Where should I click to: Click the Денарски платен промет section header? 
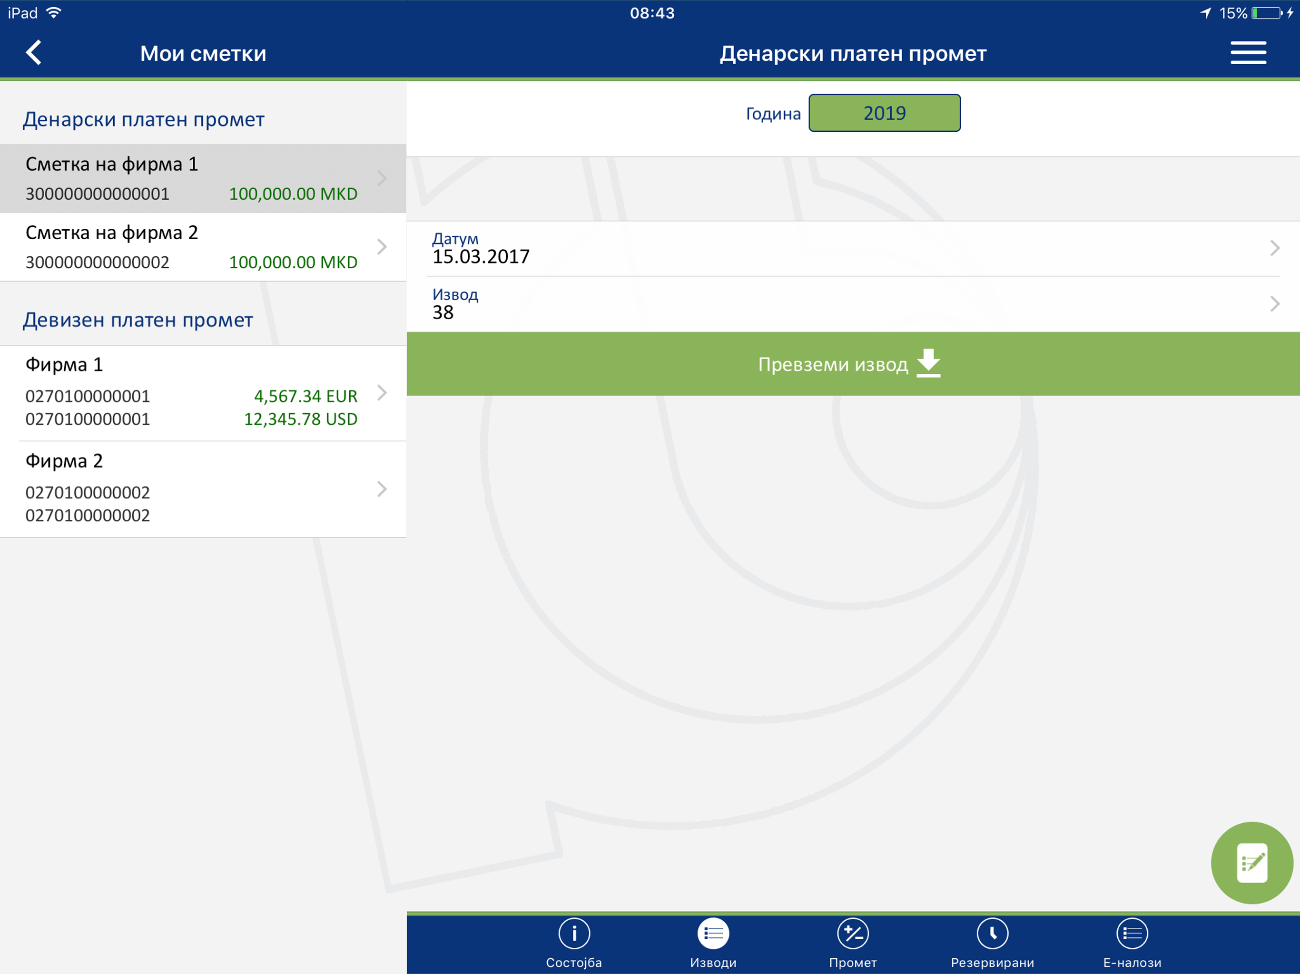pos(143,119)
